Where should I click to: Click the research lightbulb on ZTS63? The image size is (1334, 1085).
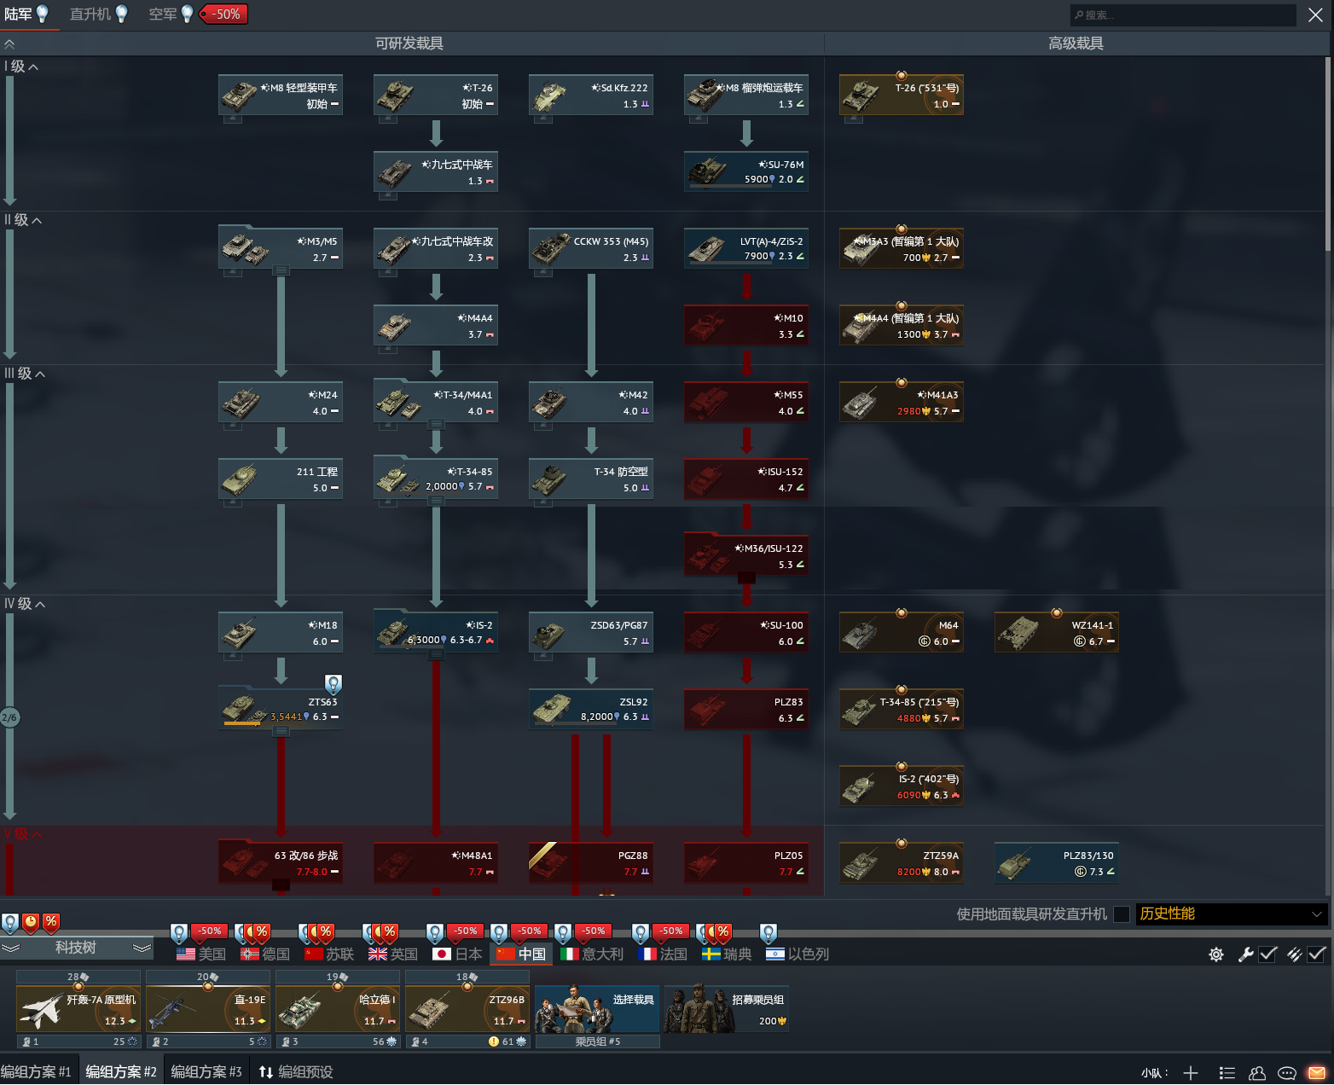tap(333, 683)
